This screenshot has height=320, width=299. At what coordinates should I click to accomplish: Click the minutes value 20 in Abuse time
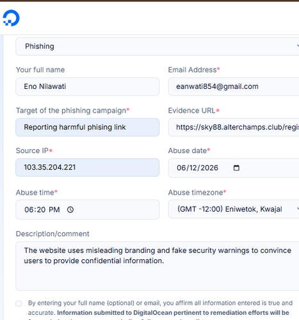[x=41, y=210]
